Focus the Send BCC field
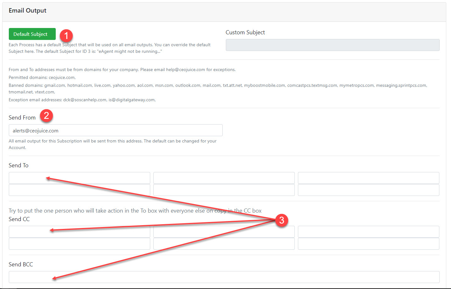The image size is (451, 289). pyautogui.click(x=224, y=277)
